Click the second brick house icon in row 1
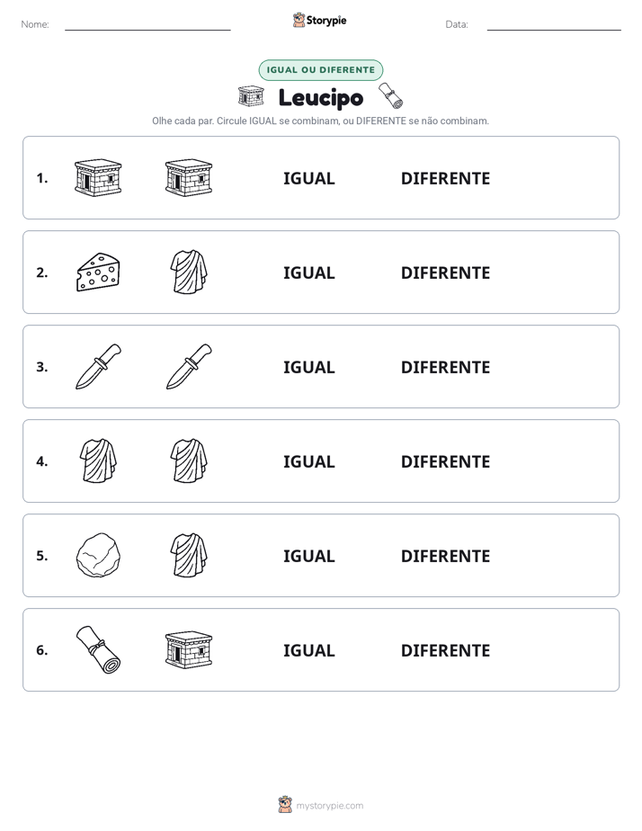The image size is (642, 831). click(189, 177)
